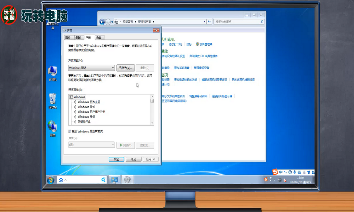Screen dimensions: 354x212
Task: Open recent pages dropdown beside forward arrow
Action: click(x=112, y=22)
